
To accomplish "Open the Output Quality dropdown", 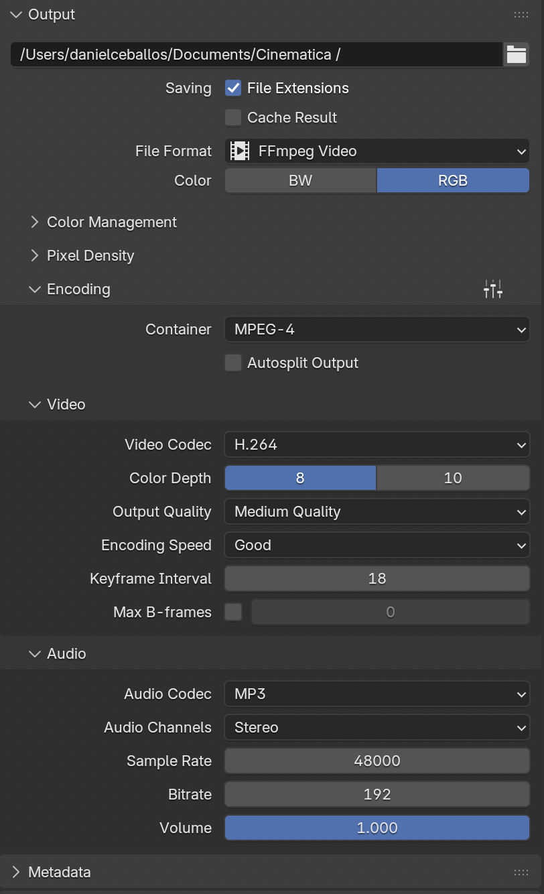I will click(x=377, y=512).
